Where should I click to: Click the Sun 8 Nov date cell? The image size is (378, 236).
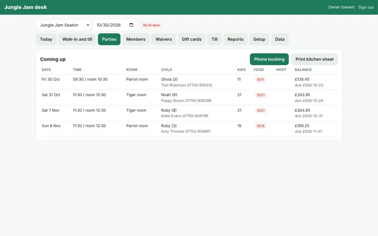(x=51, y=126)
